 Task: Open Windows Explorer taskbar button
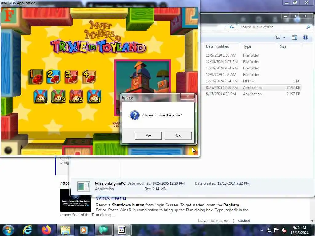coord(66,230)
